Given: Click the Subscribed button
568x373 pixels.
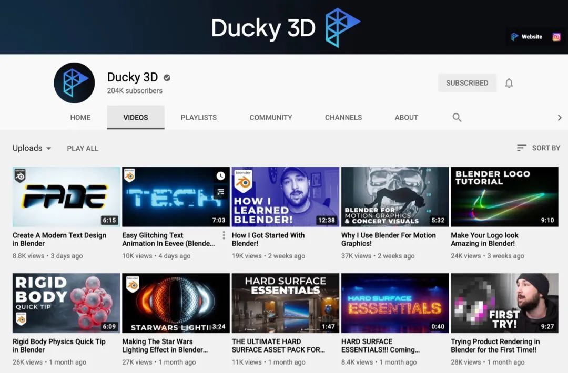Looking at the screenshot, I should click(x=468, y=83).
